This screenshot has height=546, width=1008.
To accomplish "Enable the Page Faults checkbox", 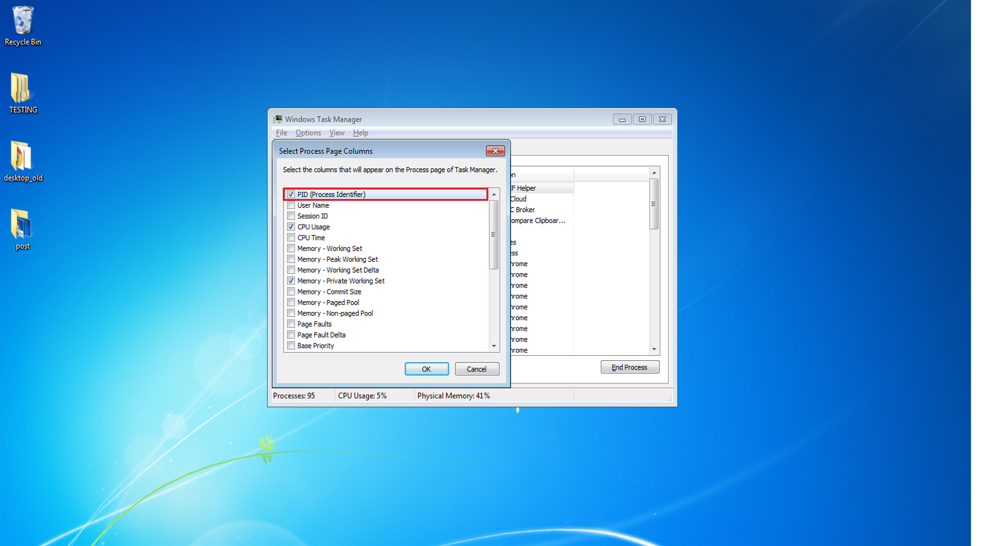I will 291,324.
